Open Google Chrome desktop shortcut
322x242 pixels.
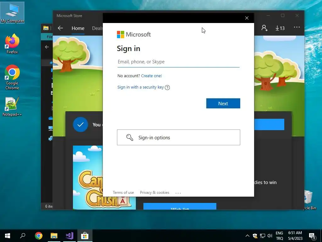[12, 78]
